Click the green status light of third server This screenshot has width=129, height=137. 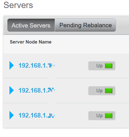pyautogui.click(x=109, y=116)
